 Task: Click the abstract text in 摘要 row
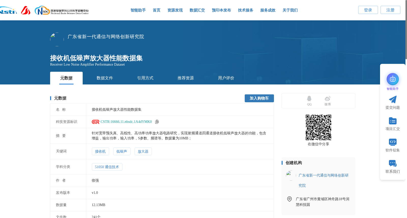click(x=179, y=136)
